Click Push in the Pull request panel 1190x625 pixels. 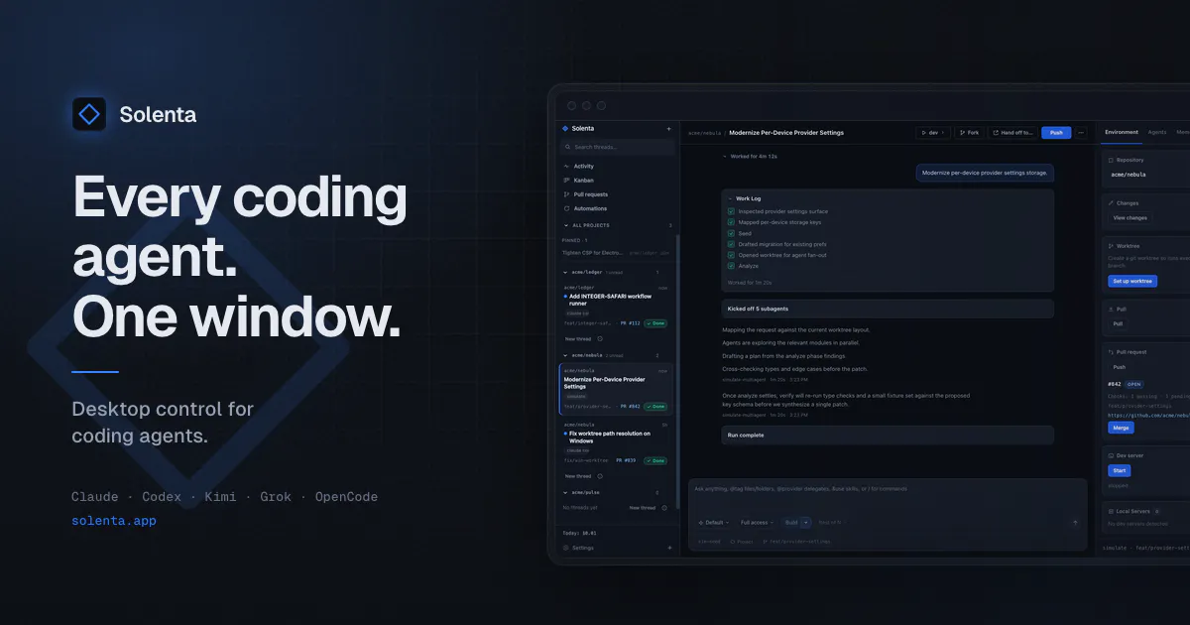[1119, 367]
